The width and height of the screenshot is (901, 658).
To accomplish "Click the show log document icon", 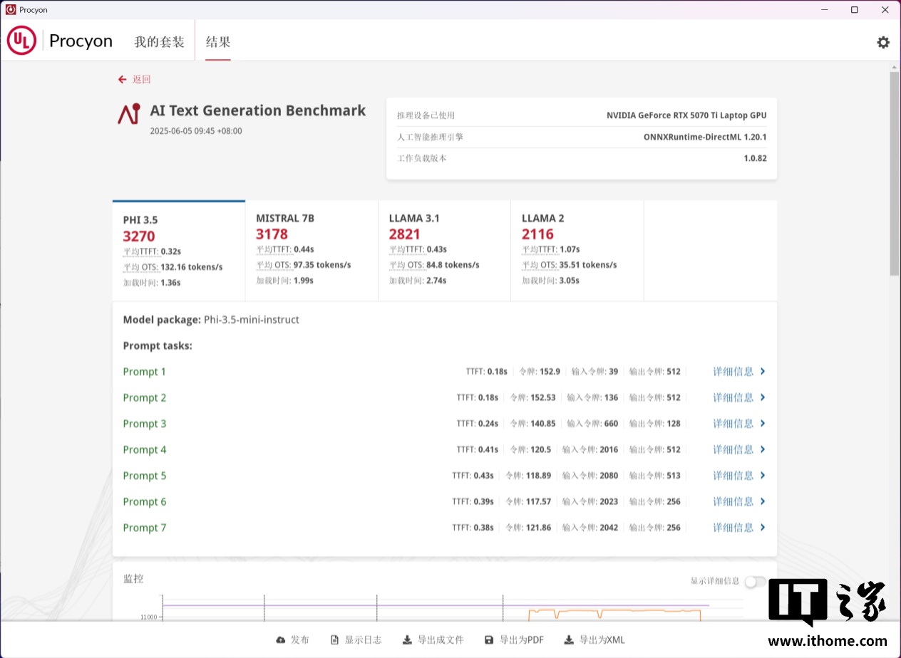I will 335,640.
